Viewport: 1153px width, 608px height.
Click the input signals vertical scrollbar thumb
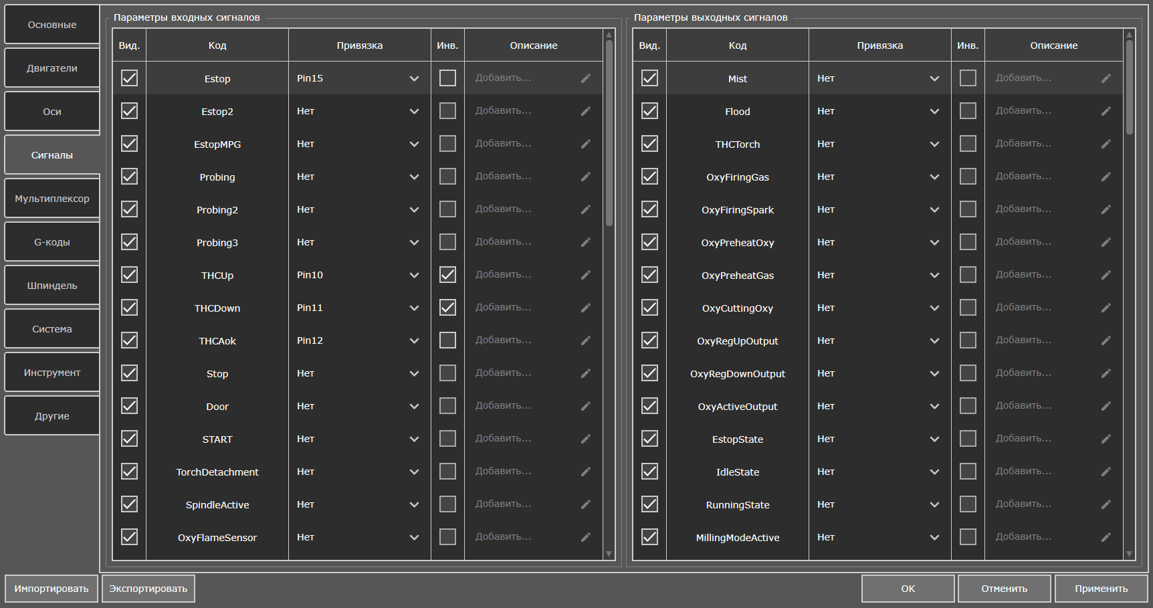coord(609,134)
